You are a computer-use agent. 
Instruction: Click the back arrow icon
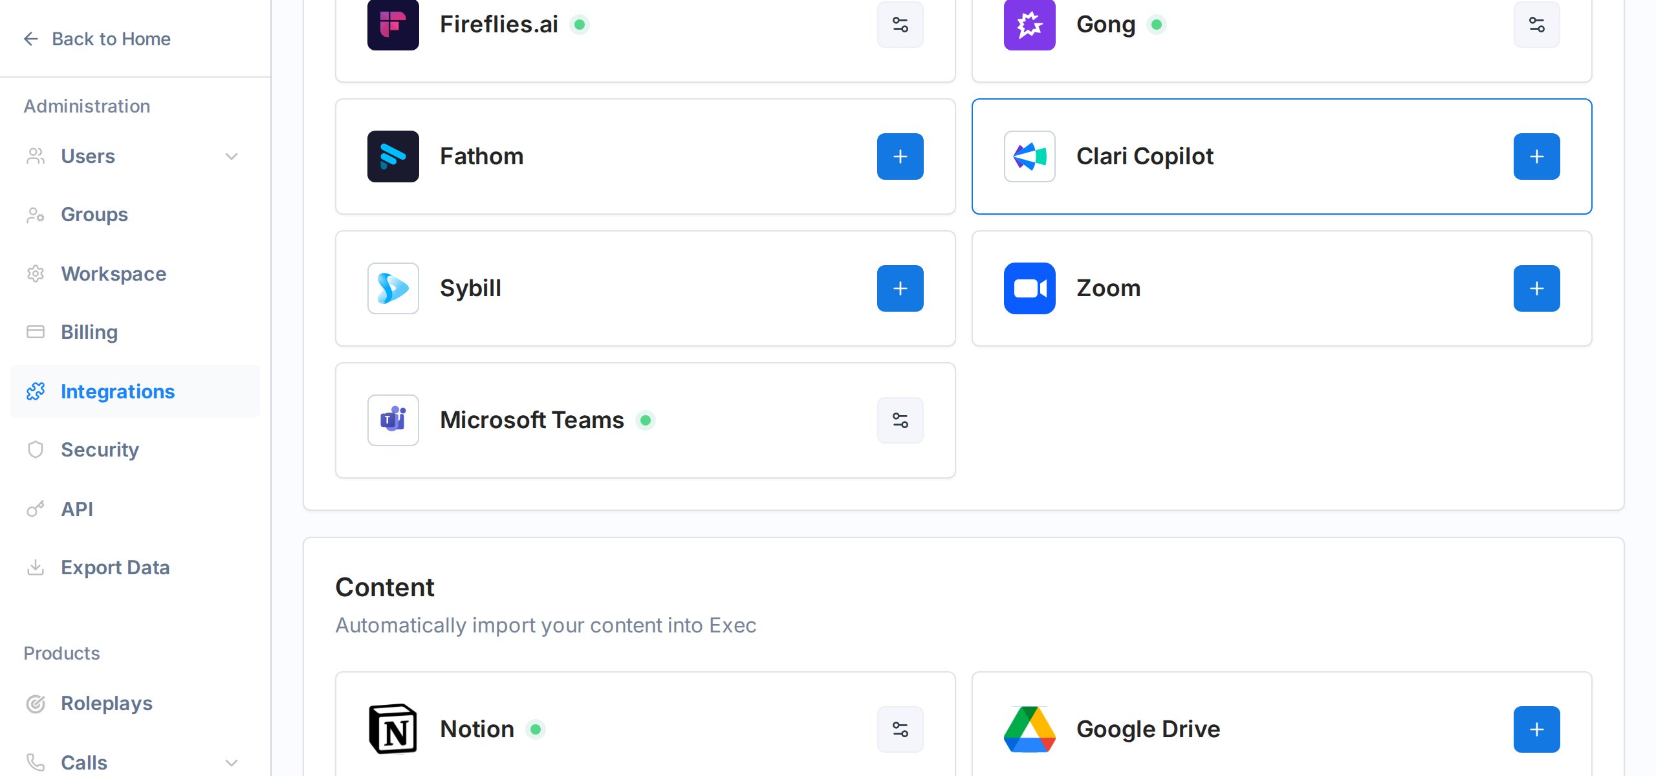point(31,39)
